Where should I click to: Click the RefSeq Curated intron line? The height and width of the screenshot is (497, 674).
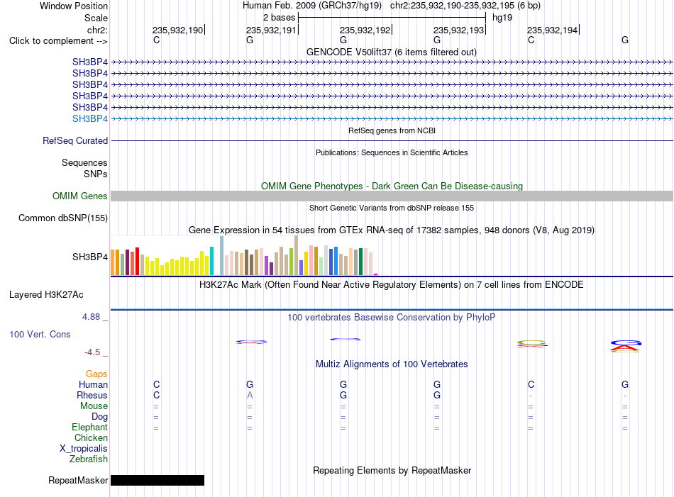pos(392,141)
